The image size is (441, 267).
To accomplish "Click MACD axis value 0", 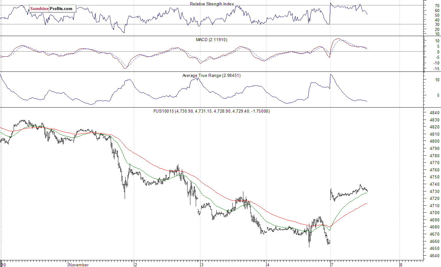I will point(438,52).
